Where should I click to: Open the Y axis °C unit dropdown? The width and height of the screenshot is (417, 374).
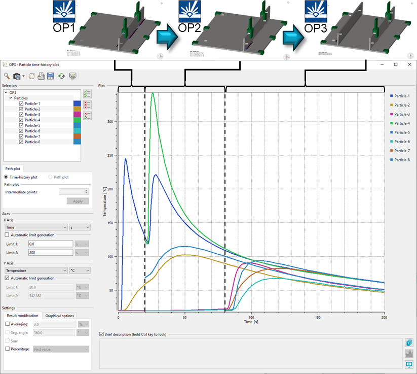(80, 270)
